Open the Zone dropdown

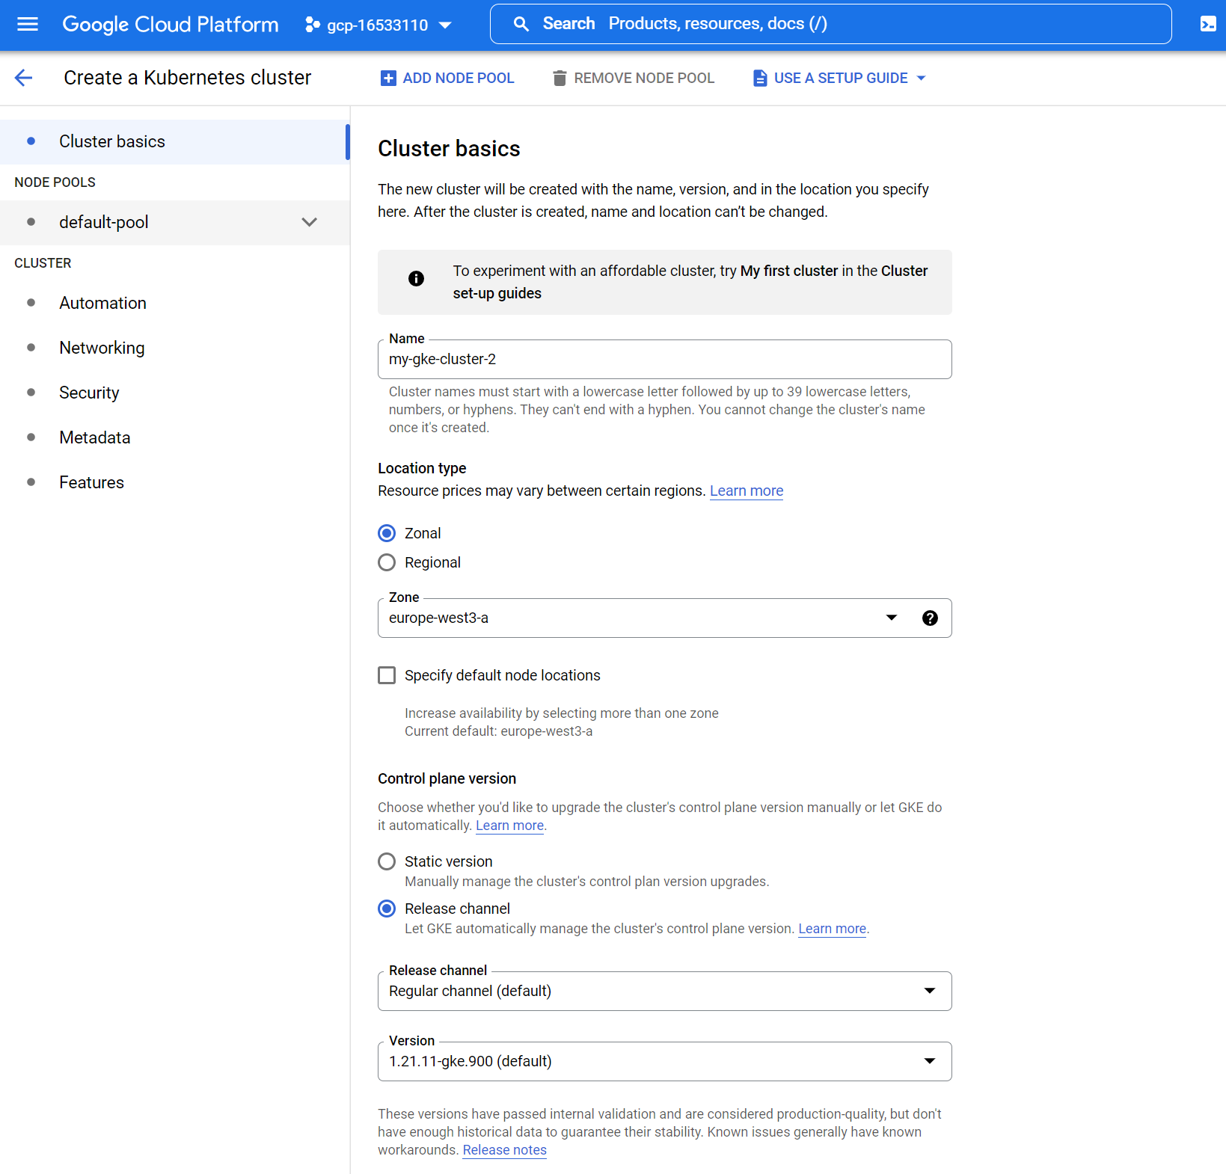[664, 618]
